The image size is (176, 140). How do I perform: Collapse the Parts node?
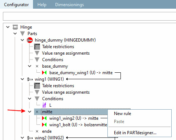pyautogui.click(x=15, y=34)
